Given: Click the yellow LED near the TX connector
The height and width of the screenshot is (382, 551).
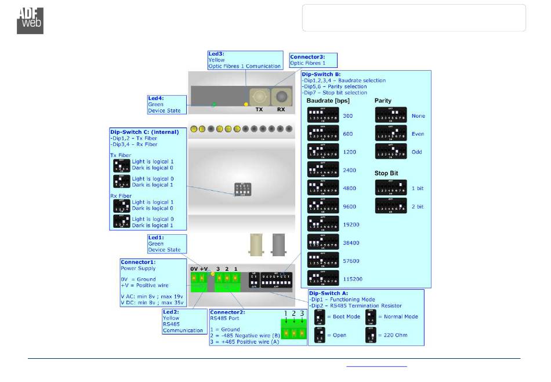Looking at the screenshot, I should pos(246,104).
